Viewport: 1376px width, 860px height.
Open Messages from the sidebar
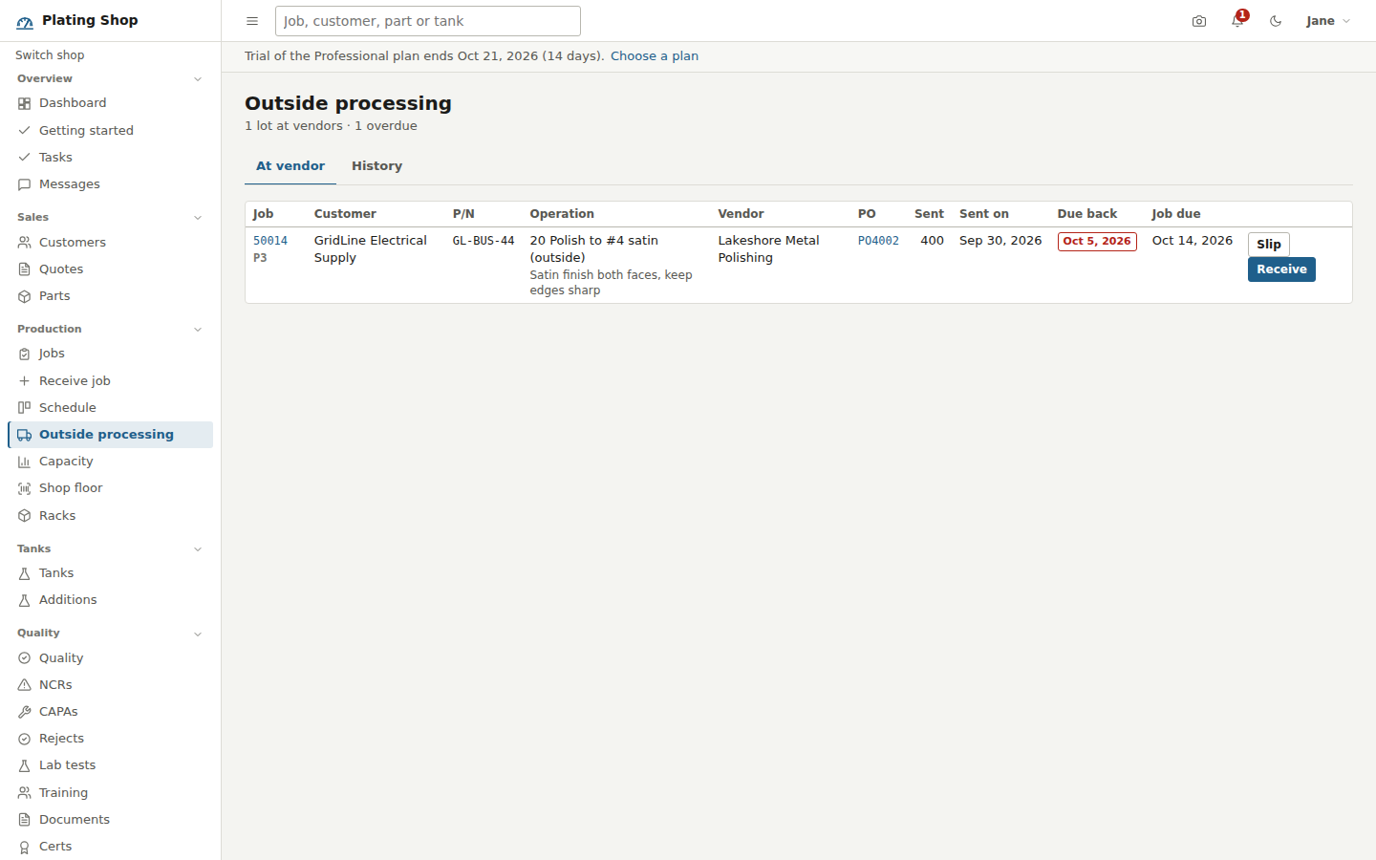click(110, 184)
